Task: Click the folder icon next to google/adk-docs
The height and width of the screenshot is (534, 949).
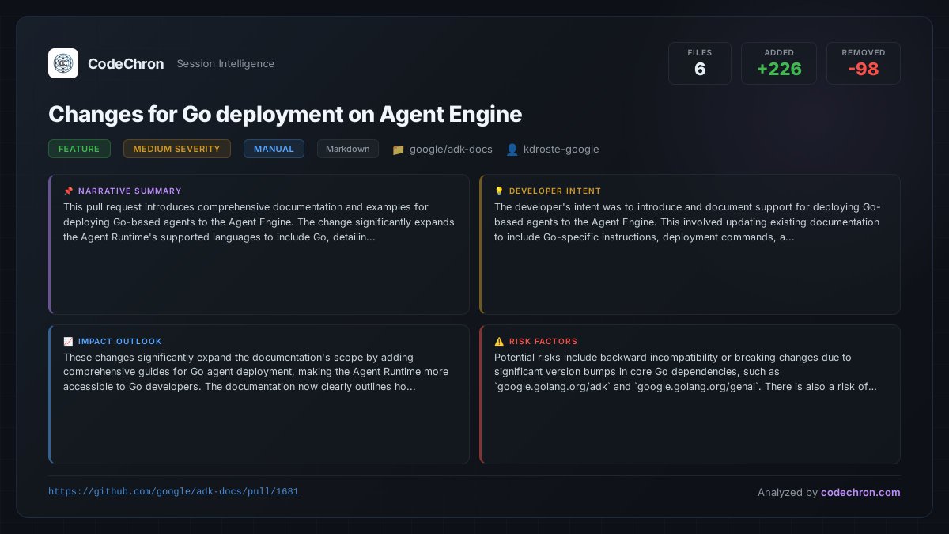Action: point(398,150)
